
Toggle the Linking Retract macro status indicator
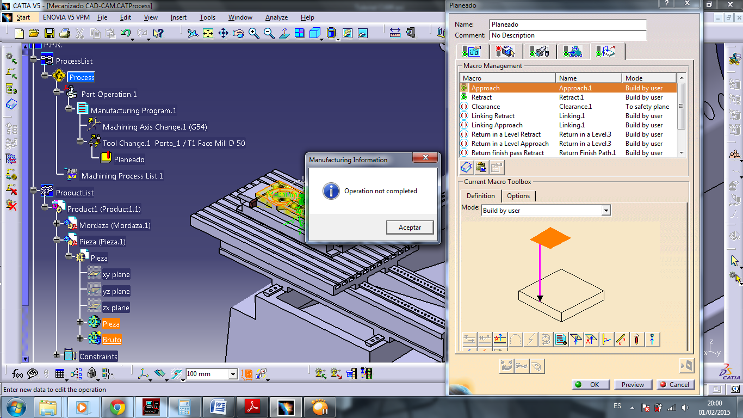click(464, 115)
